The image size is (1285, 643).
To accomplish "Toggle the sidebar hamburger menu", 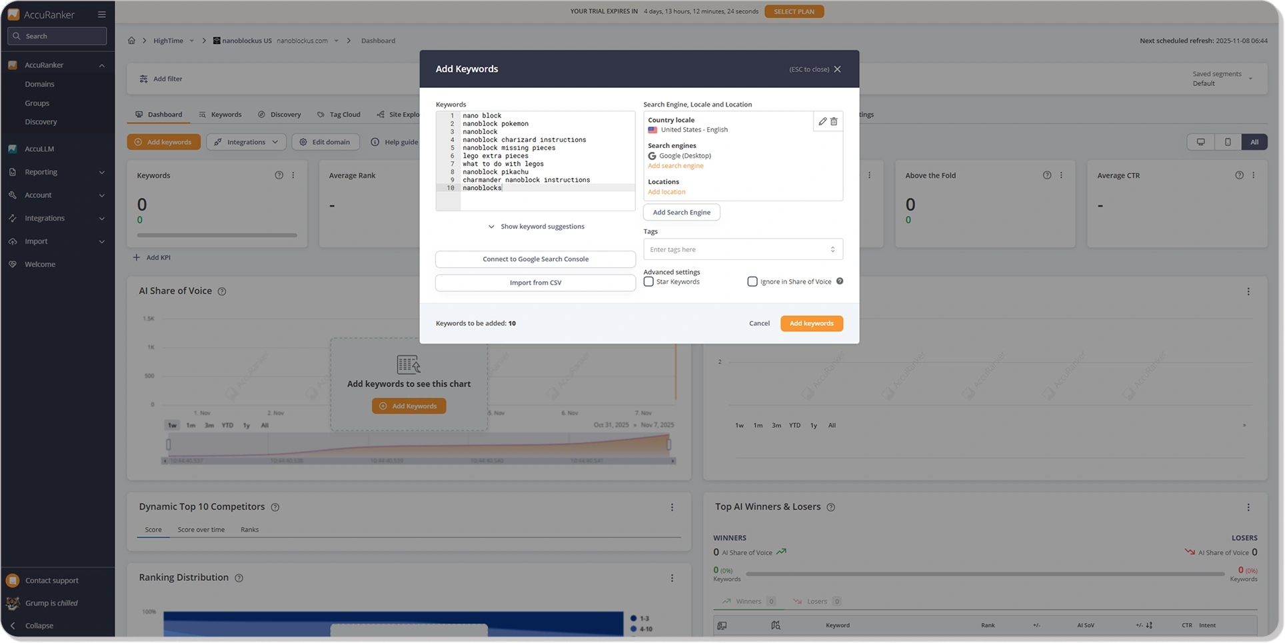I will (x=101, y=14).
